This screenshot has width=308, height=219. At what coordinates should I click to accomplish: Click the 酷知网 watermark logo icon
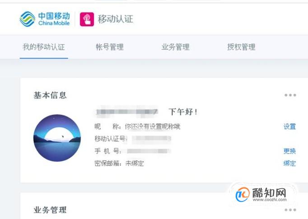click(243, 194)
